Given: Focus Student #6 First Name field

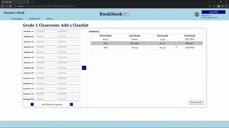Looking at the screenshot, I should [47, 57].
